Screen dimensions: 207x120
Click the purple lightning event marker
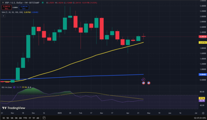[143, 79]
